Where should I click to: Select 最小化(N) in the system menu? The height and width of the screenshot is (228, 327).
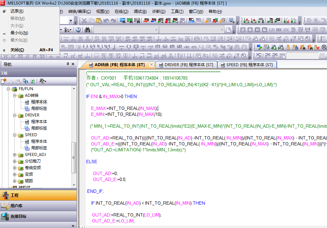click(x=19, y=33)
